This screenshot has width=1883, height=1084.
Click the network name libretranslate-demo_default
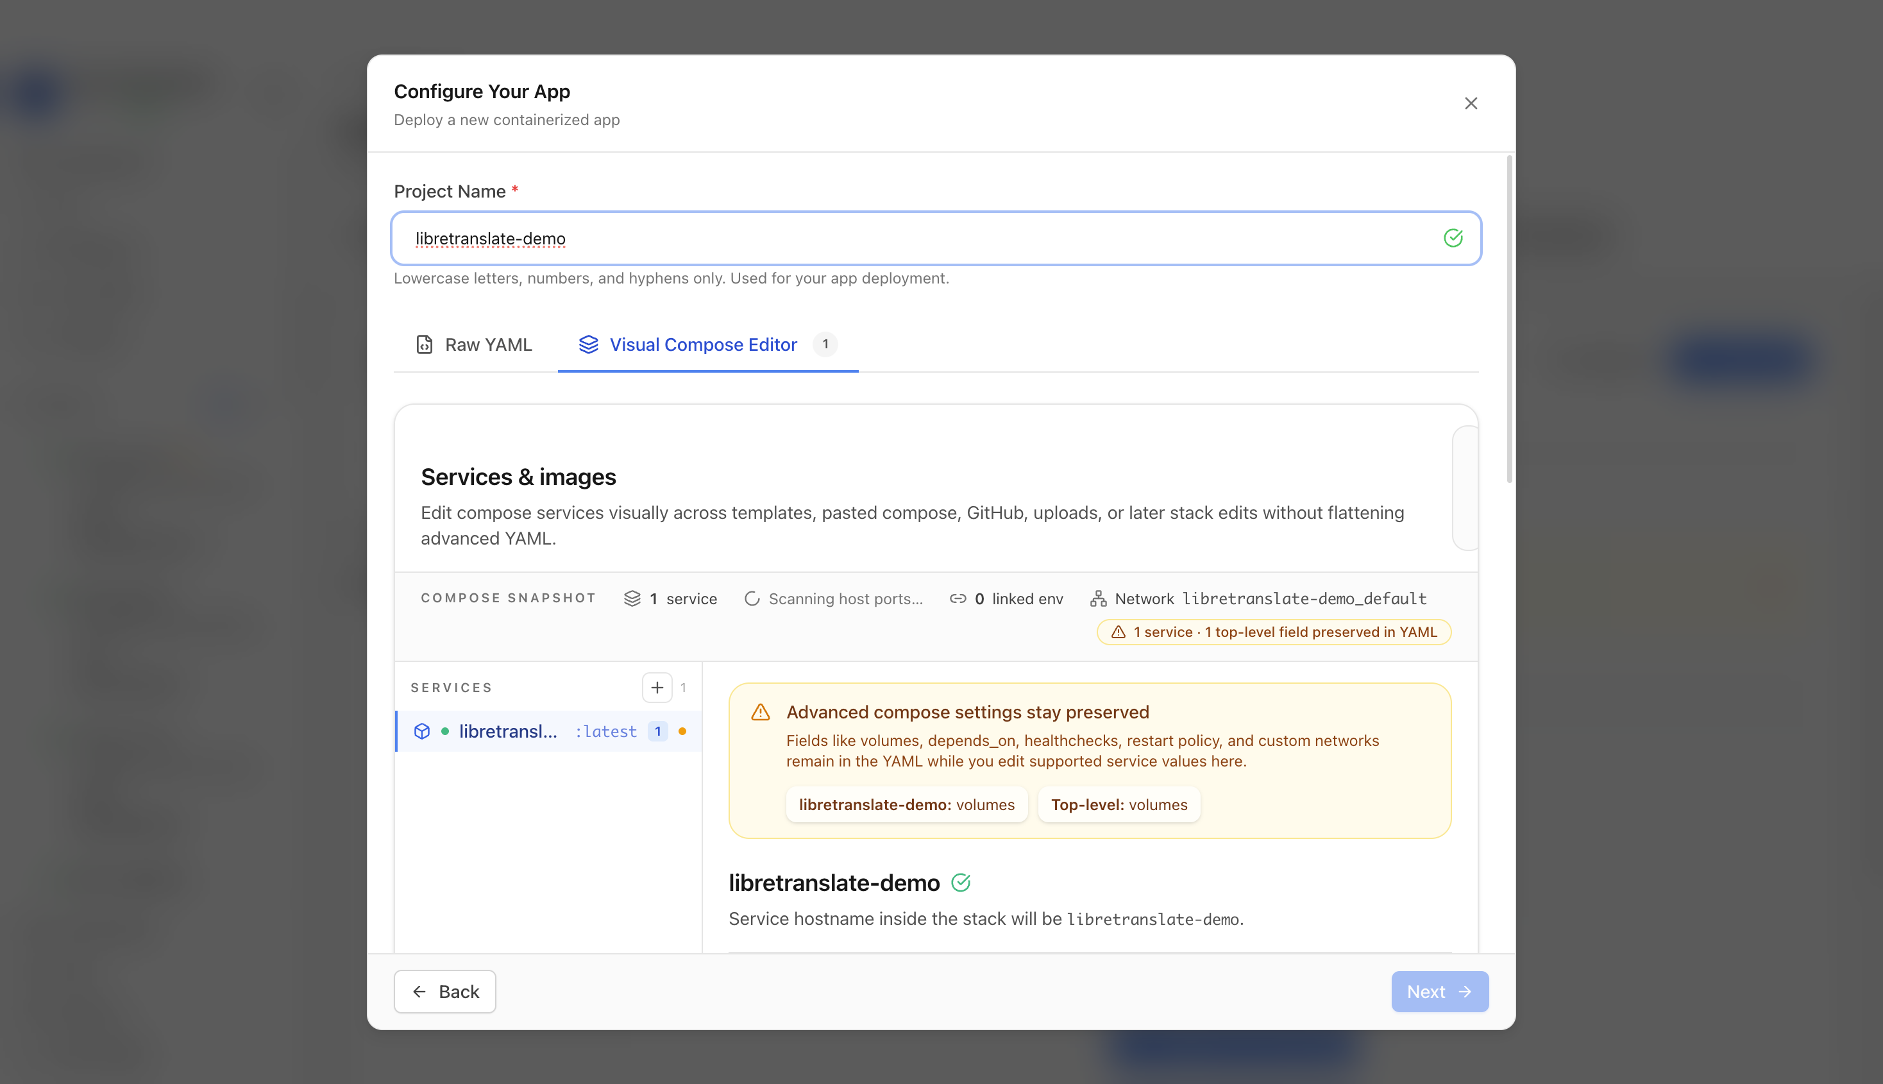pyautogui.click(x=1304, y=598)
